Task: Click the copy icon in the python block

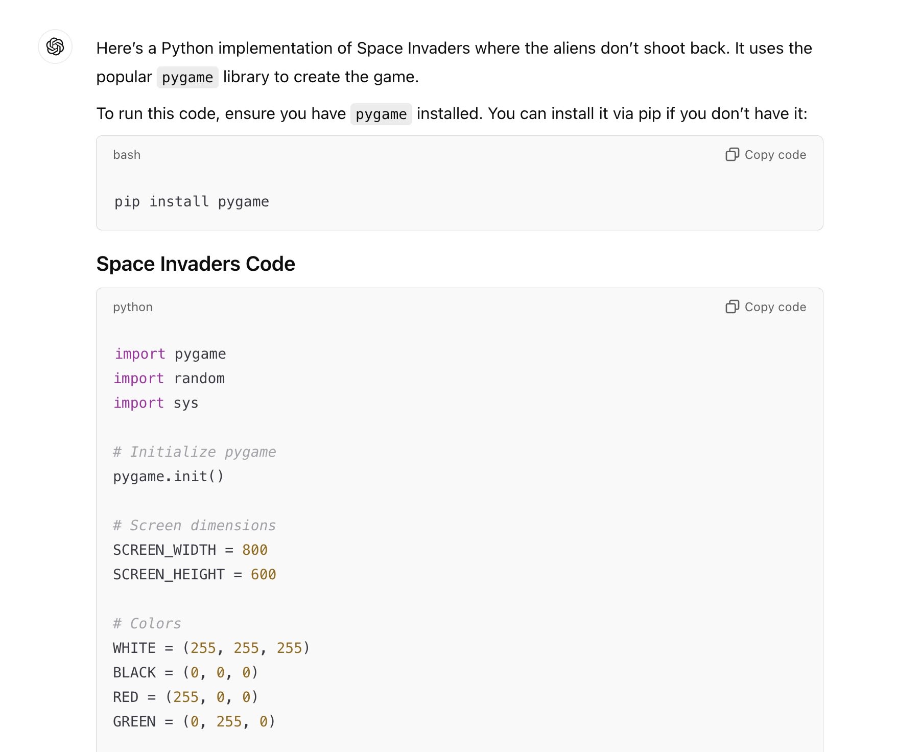Action: (732, 307)
